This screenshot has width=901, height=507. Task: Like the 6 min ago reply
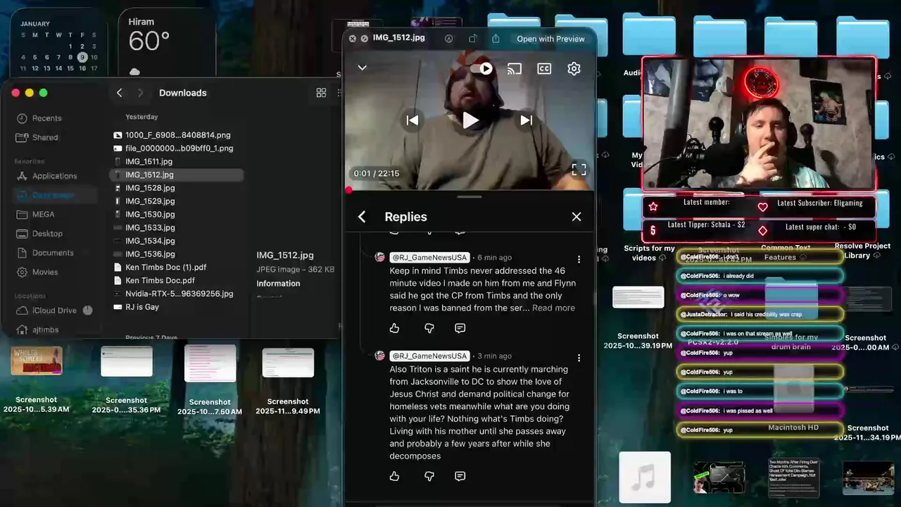394,328
